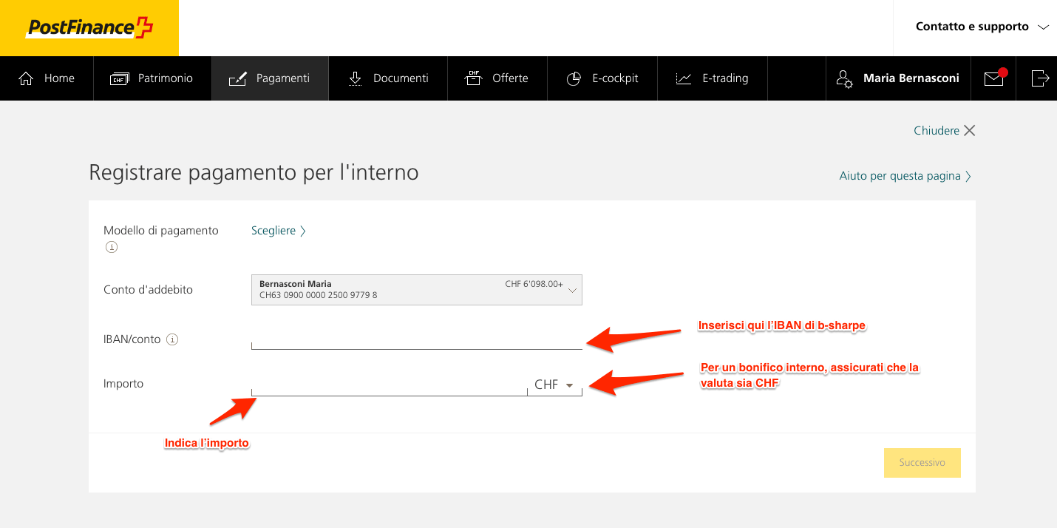This screenshot has height=528, width=1057.
Task: Click Maria Bernasconi user name
Action: (x=911, y=78)
